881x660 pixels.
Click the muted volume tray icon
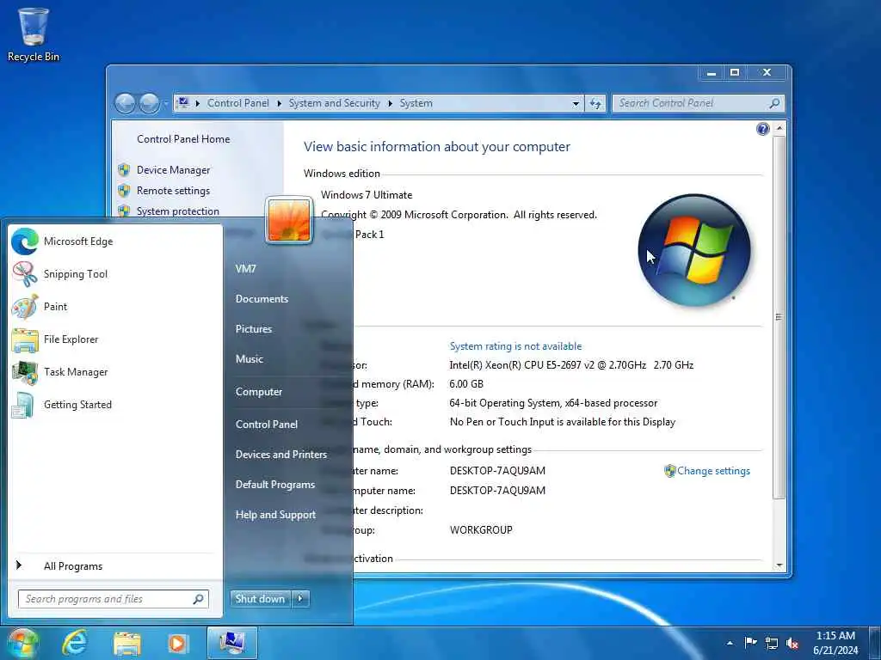(792, 643)
